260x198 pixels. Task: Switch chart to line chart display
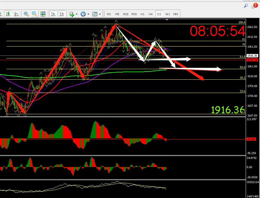[x=16, y=14]
